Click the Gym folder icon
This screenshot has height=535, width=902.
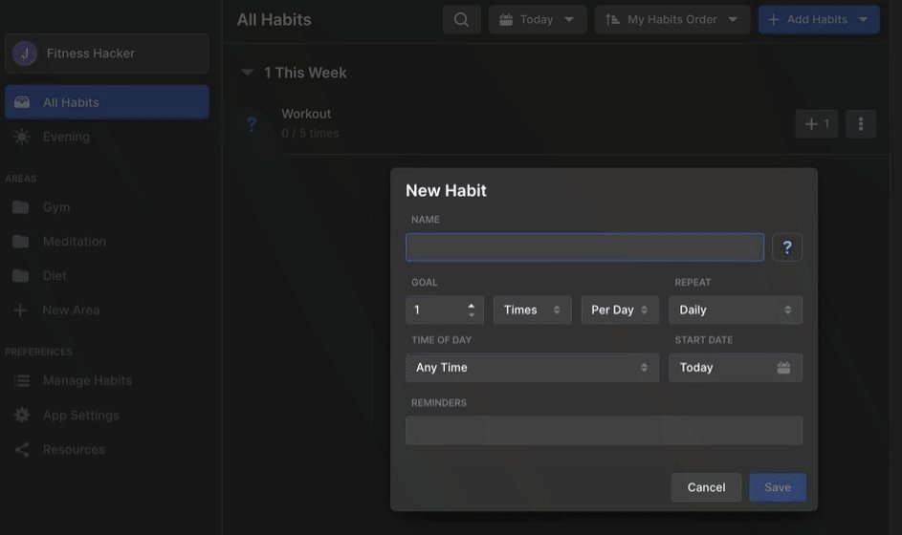[21, 207]
